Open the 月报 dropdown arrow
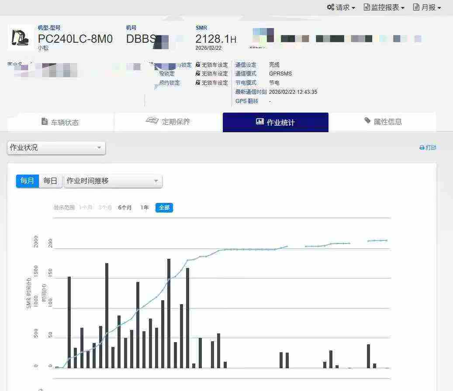The image size is (453, 391). click(439, 7)
